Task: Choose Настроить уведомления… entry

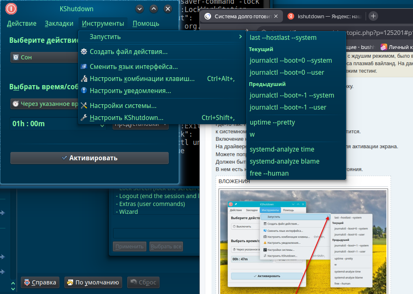Action: pyautogui.click(x=162, y=91)
